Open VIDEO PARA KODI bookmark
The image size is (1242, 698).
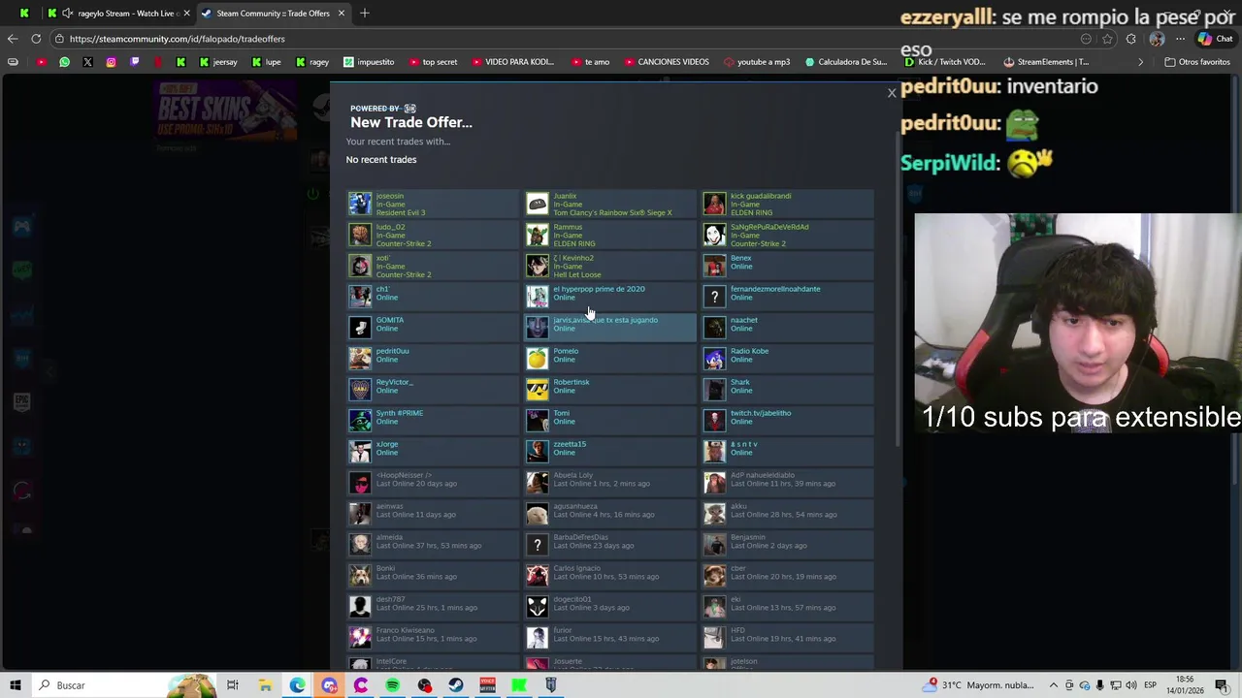coord(512,62)
